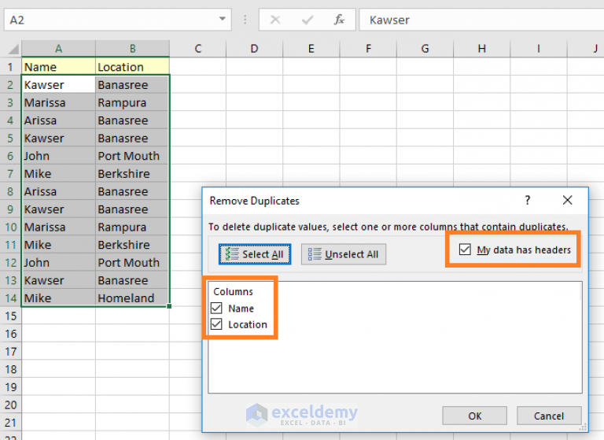
Task: Close the Remove Duplicates dialog
Action: pyautogui.click(x=567, y=200)
